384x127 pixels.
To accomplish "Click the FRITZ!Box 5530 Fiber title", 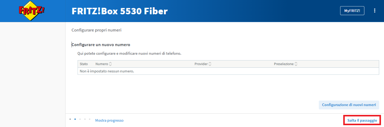I will click(x=120, y=11).
